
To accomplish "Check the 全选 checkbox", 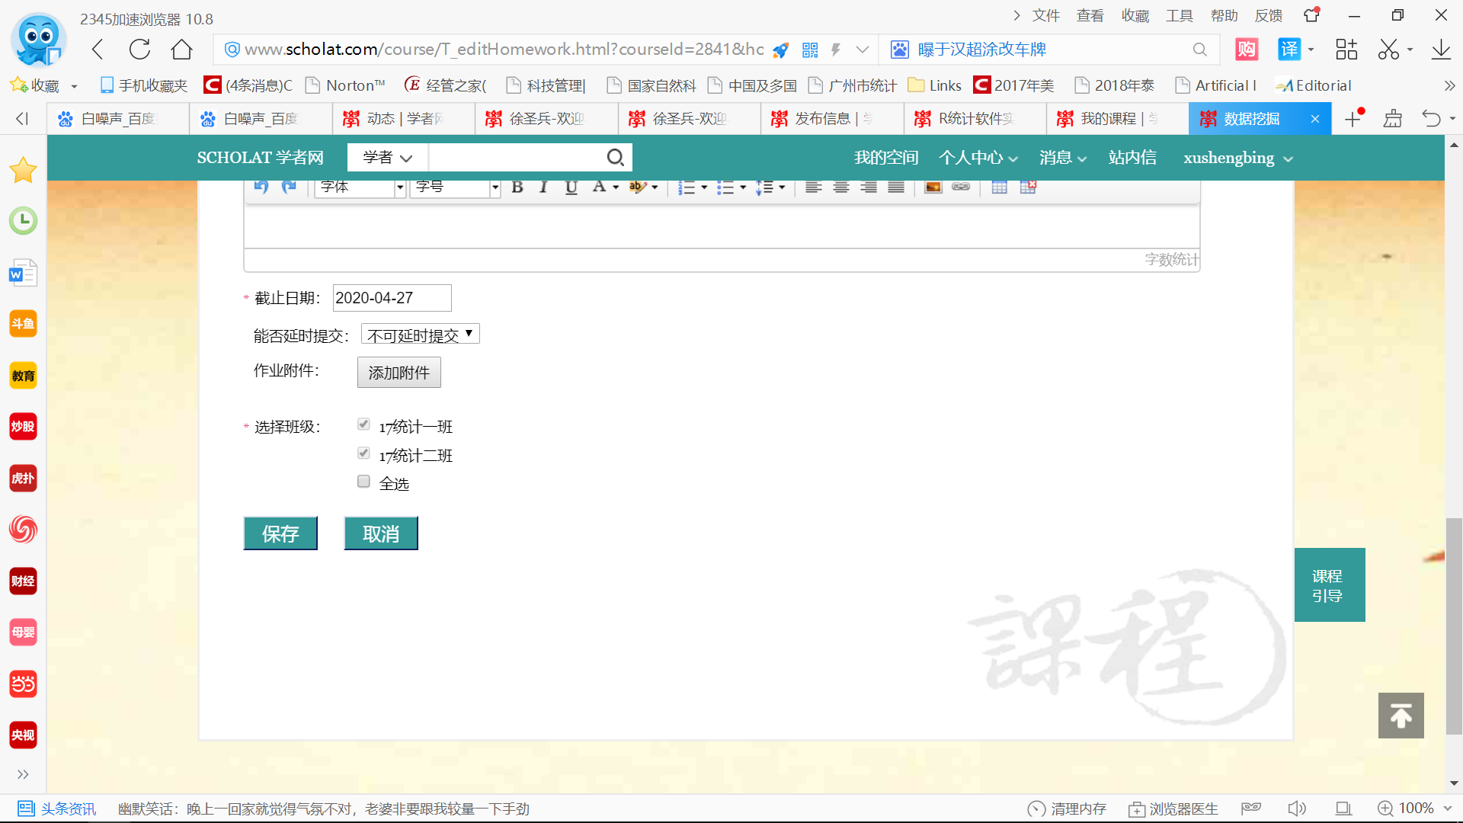I will point(363,482).
